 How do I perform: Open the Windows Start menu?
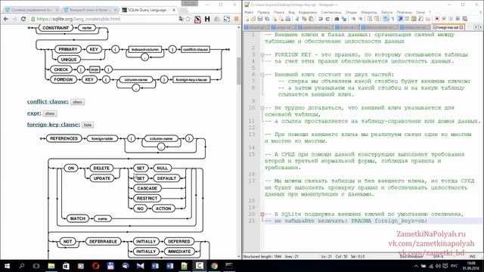pos(7,266)
